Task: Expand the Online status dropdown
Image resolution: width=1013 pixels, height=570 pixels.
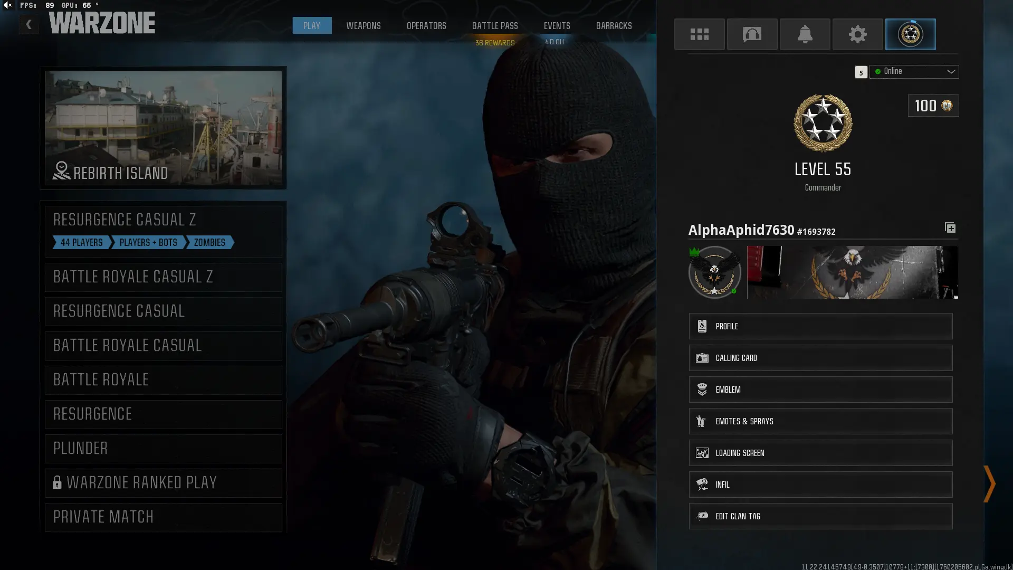Action: coord(914,71)
